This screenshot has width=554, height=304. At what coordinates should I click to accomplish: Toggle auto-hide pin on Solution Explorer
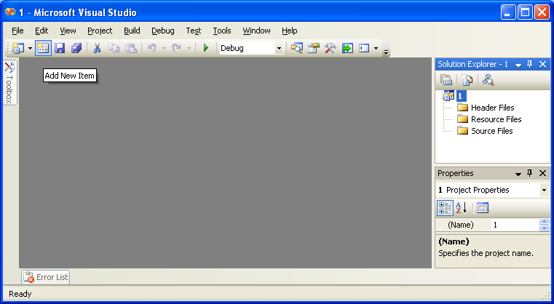coord(530,64)
